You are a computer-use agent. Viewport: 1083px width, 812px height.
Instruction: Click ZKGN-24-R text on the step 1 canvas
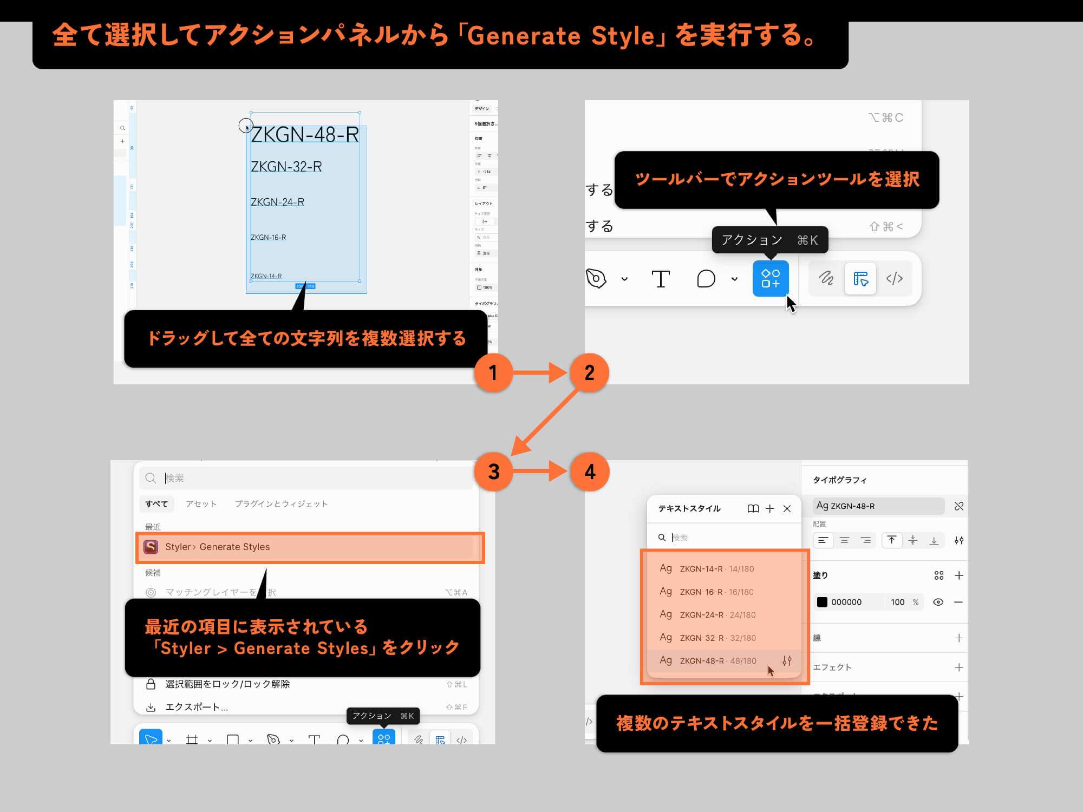(277, 202)
